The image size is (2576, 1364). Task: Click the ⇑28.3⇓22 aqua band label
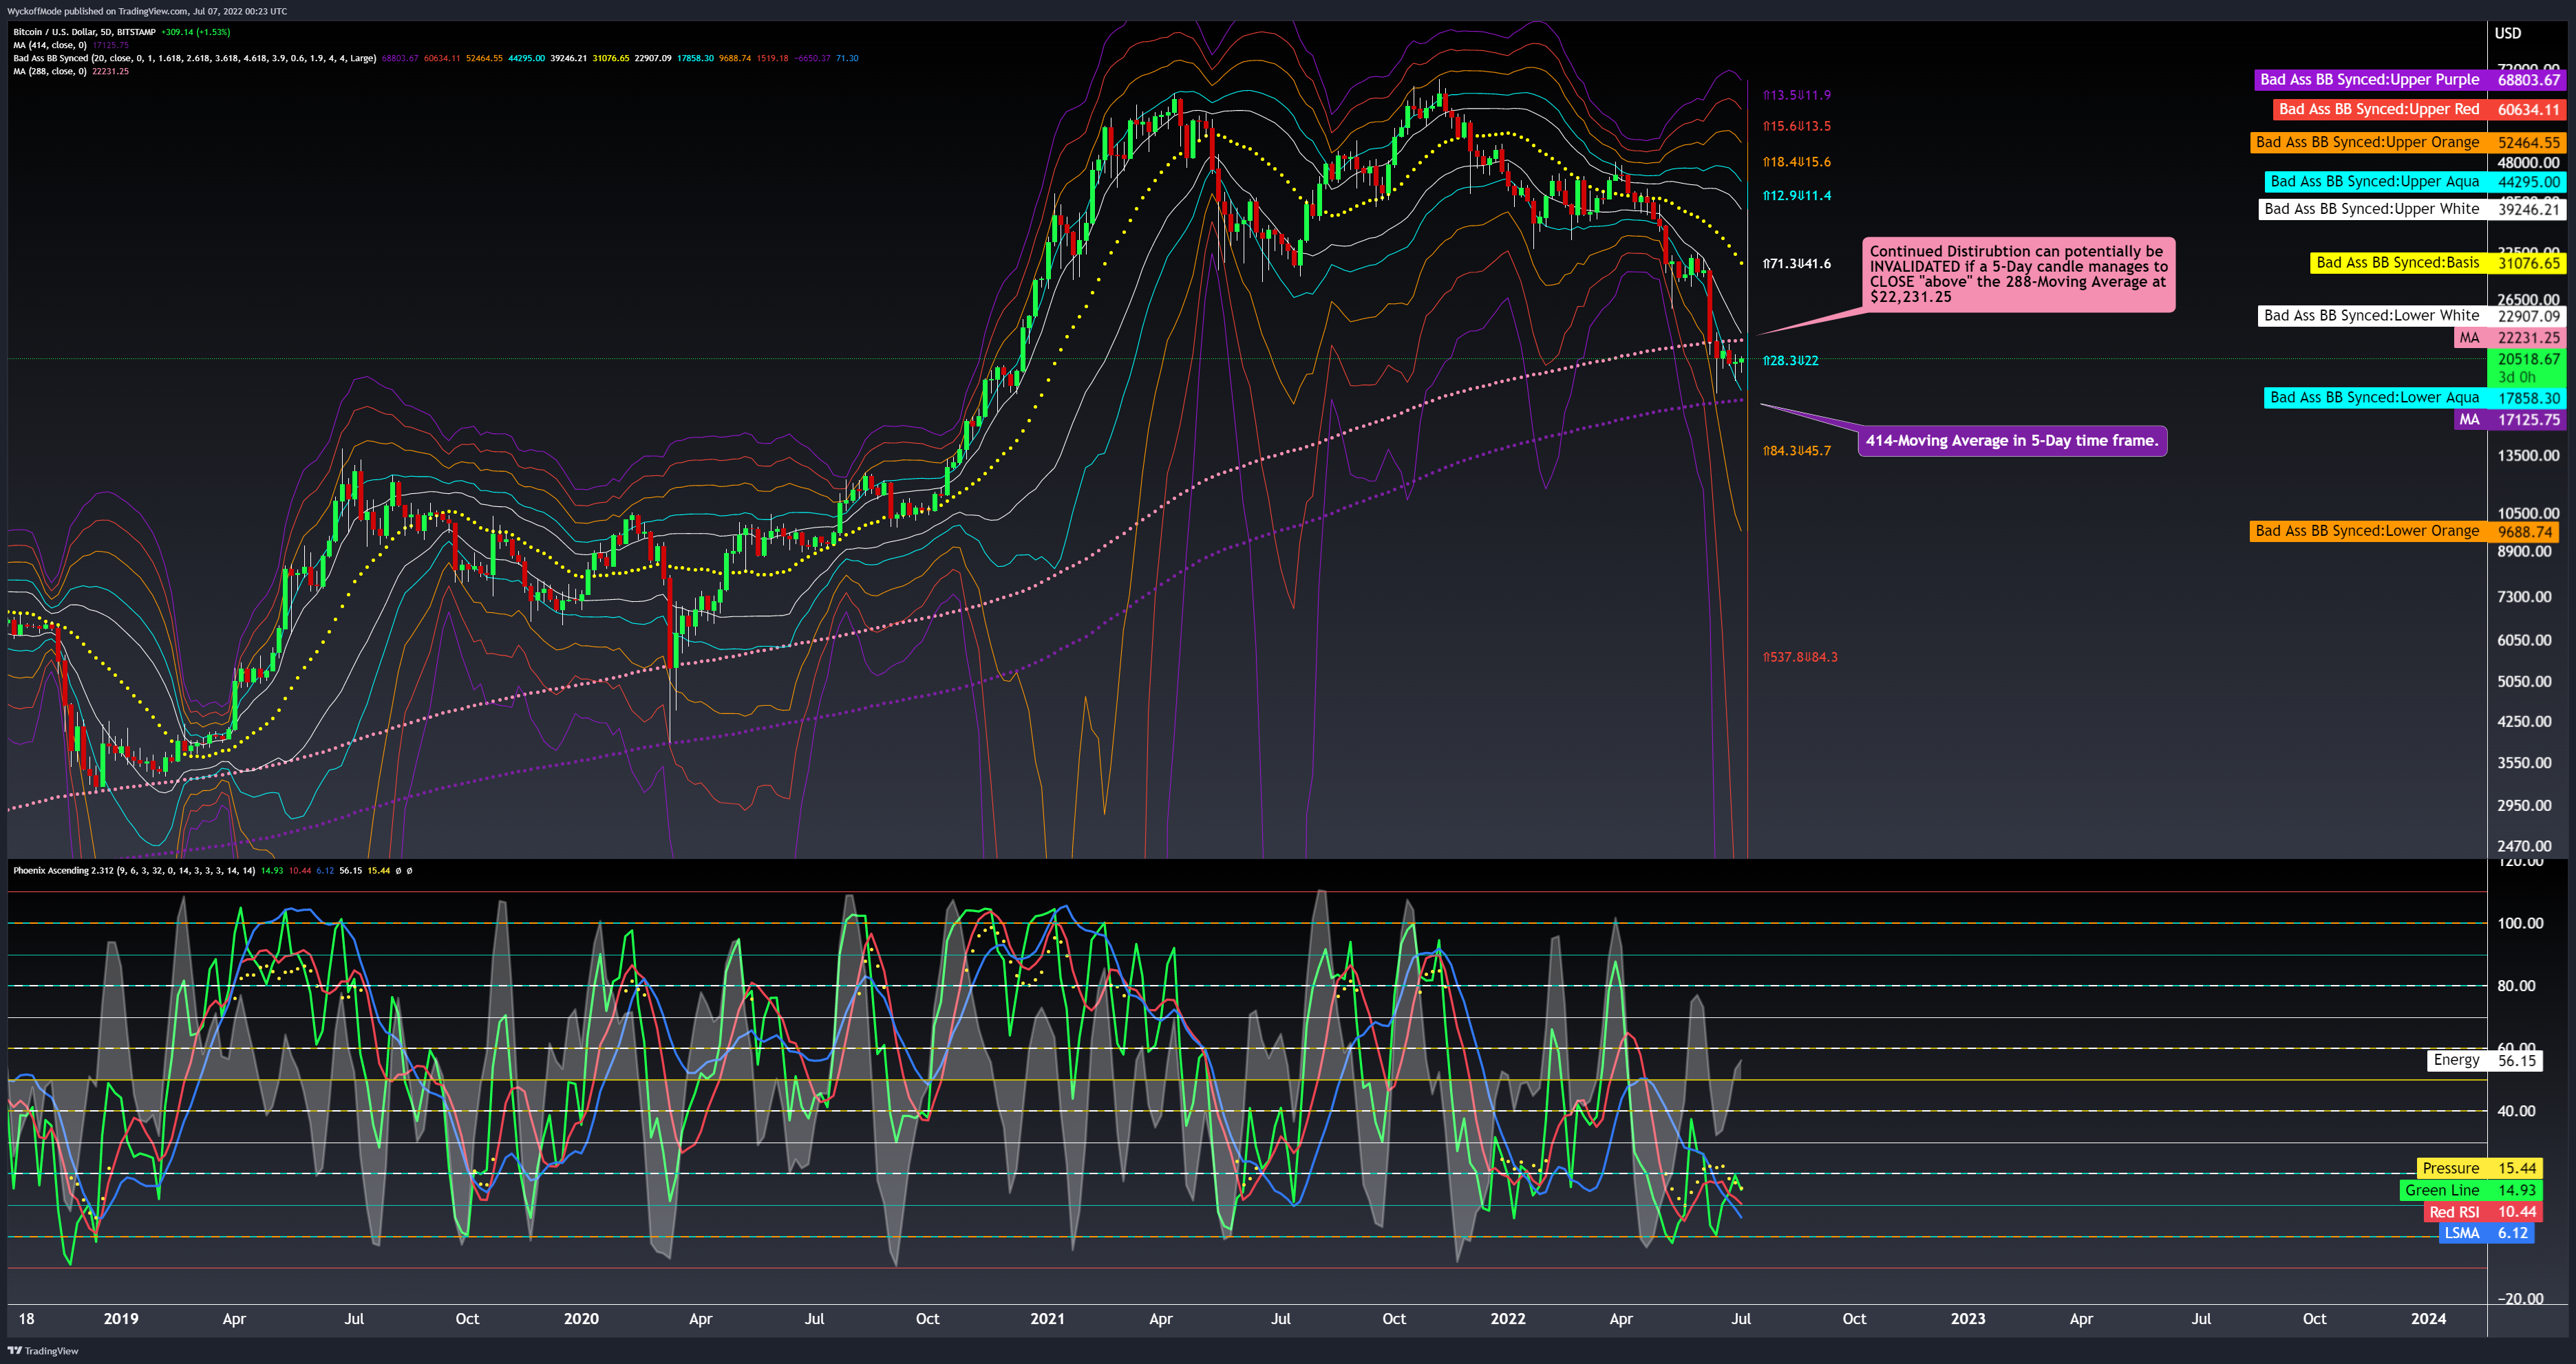1790,360
